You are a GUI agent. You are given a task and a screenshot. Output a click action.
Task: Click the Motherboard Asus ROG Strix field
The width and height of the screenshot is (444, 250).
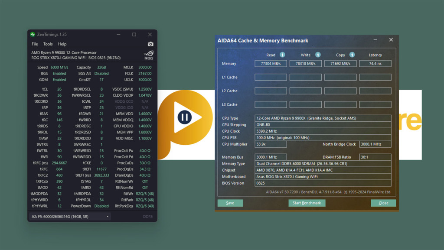[323, 177]
